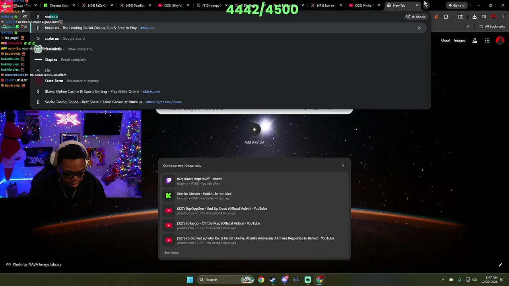Click the microphone tray icon
This screenshot has width=509, height=286.
pyautogui.click(x=460, y=280)
